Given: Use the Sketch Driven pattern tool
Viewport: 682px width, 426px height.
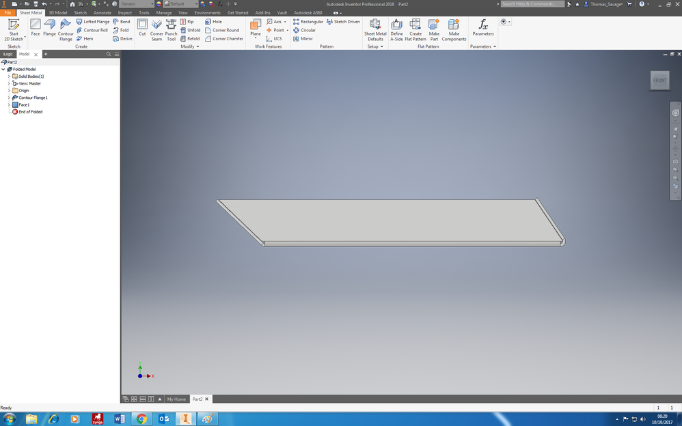Looking at the screenshot, I should [343, 21].
